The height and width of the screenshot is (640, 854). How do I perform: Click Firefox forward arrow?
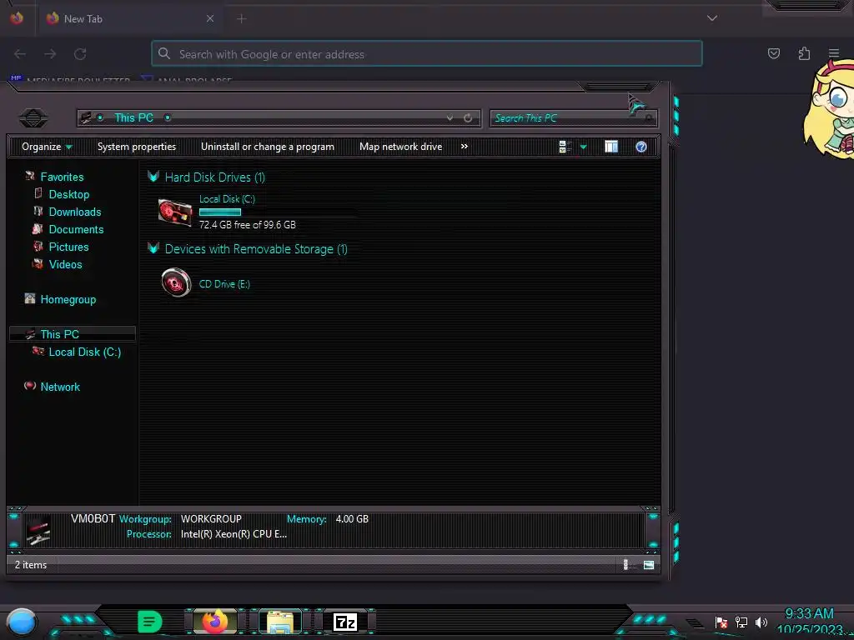[x=50, y=54]
